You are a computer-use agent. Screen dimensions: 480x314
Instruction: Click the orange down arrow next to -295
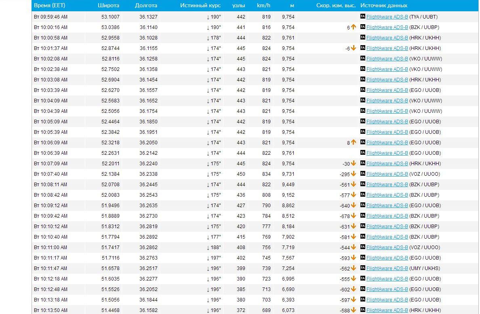click(354, 174)
